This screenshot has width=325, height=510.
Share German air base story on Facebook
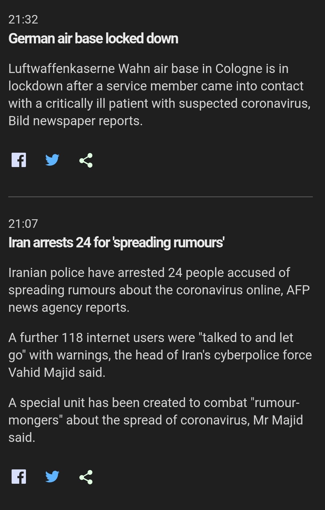click(x=19, y=160)
